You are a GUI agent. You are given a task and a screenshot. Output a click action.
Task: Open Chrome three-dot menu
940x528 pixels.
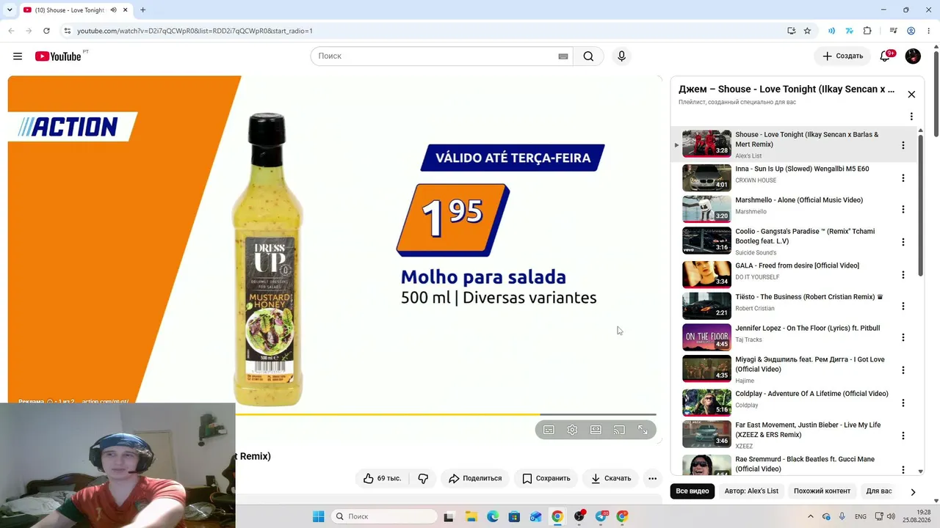pos(928,31)
